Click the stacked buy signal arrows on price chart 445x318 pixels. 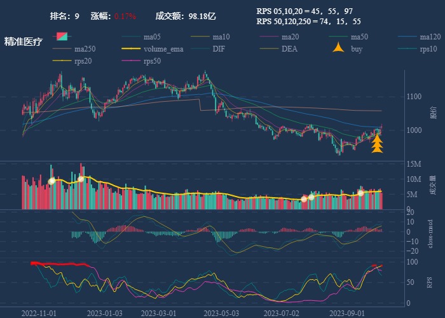pyautogui.click(x=377, y=144)
